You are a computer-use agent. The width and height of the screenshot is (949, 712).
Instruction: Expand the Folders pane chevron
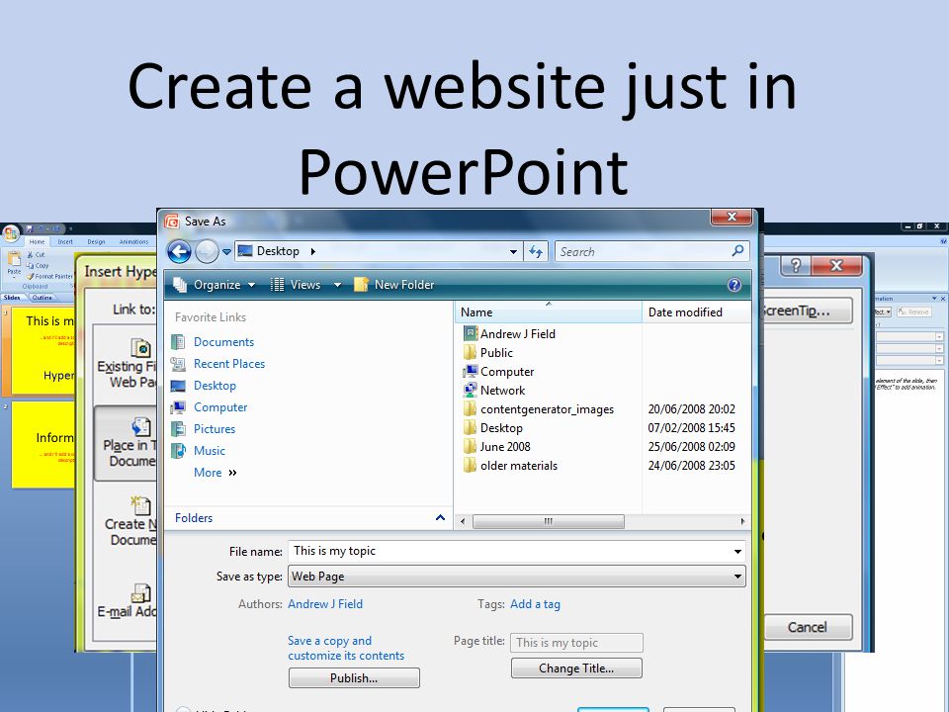point(440,517)
